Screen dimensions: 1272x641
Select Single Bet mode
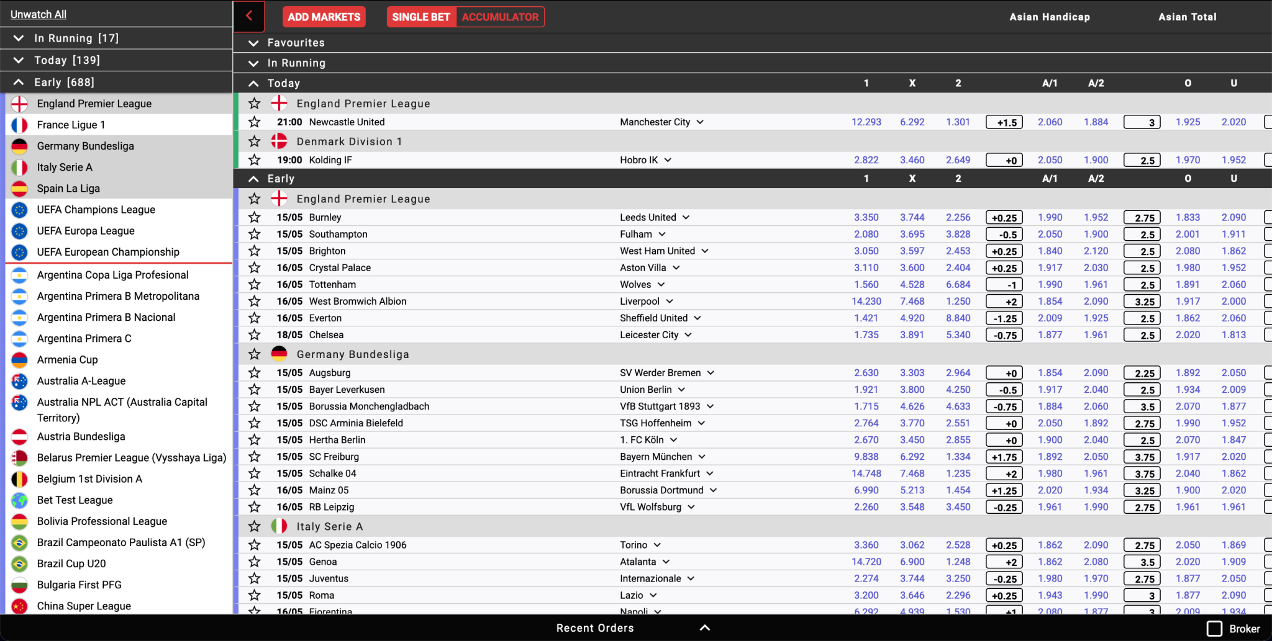click(x=421, y=17)
